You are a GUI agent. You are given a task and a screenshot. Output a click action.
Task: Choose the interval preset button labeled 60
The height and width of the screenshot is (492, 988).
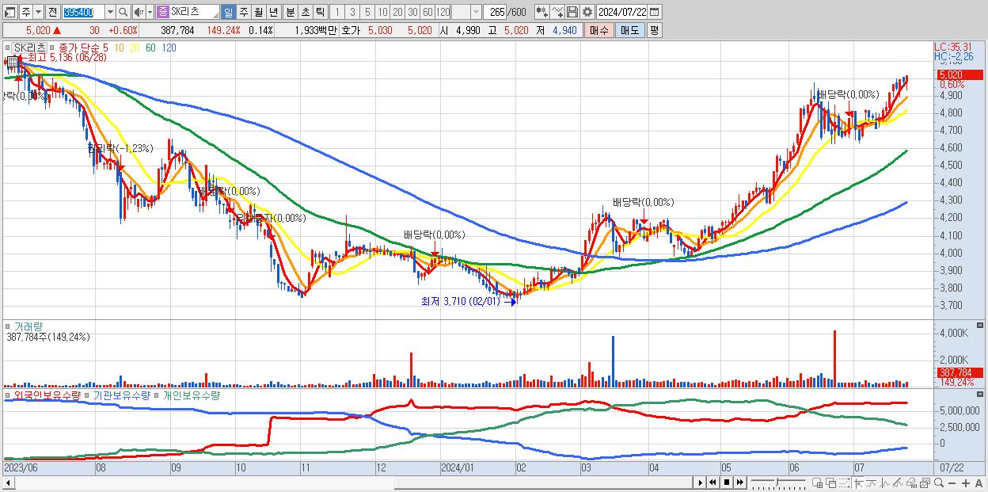(427, 12)
